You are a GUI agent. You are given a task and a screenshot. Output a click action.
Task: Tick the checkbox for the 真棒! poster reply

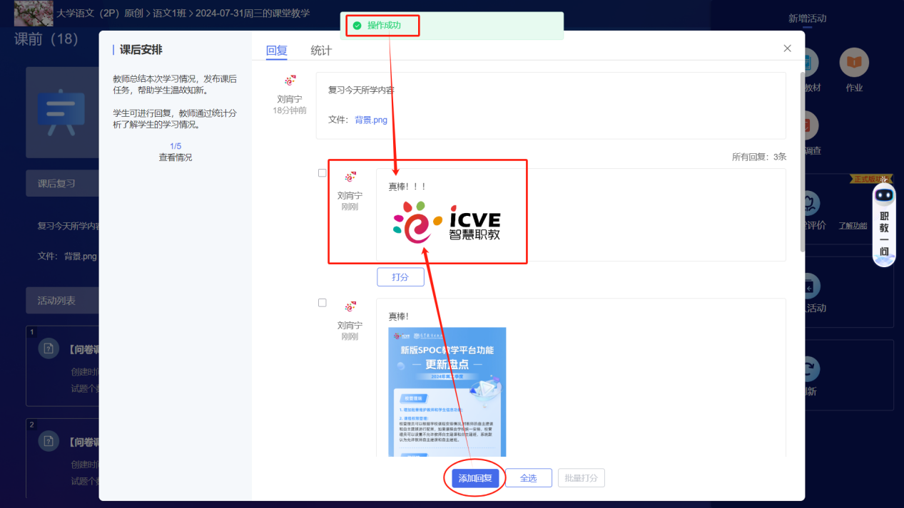[x=323, y=303]
